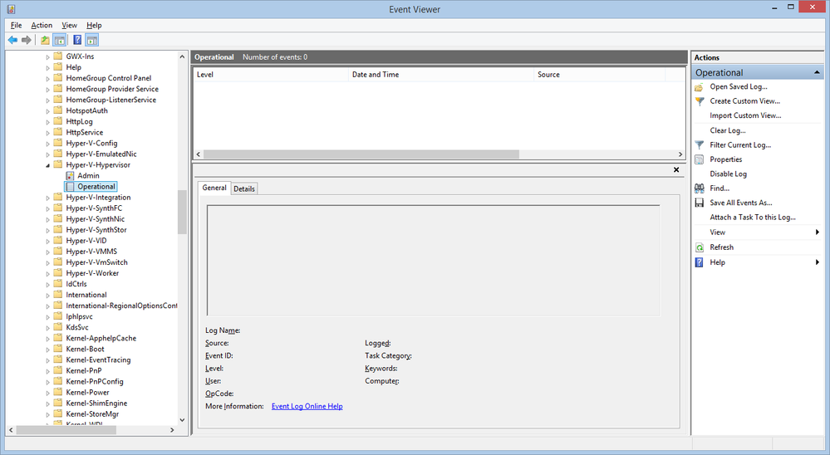Switch to the Details tab
830x455 pixels.
244,188
